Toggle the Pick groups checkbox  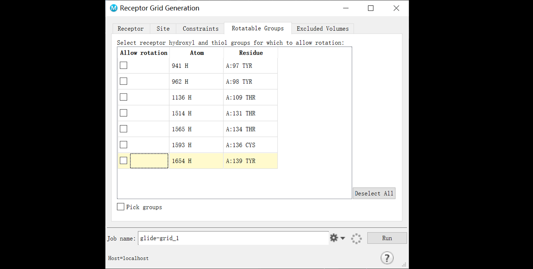pyautogui.click(x=121, y=207)
